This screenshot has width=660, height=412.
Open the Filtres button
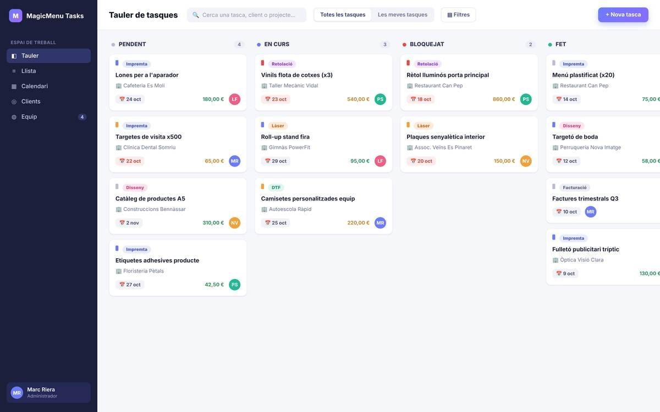[x=458, y=15]
